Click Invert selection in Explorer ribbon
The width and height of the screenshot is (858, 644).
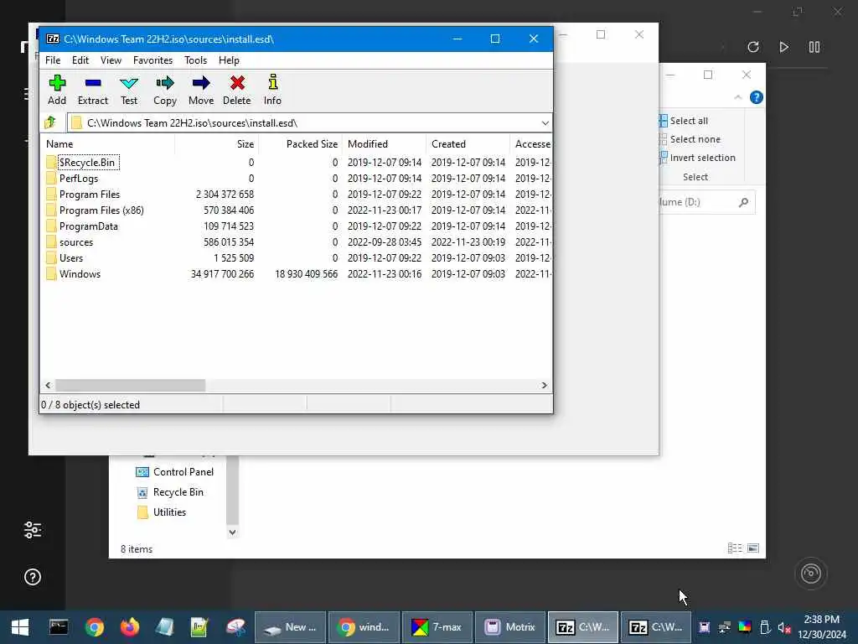click(x=697, y=158)
